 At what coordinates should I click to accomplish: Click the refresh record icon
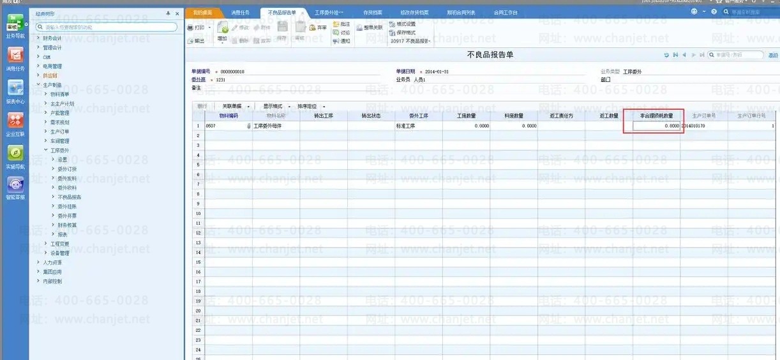[666, 56]
